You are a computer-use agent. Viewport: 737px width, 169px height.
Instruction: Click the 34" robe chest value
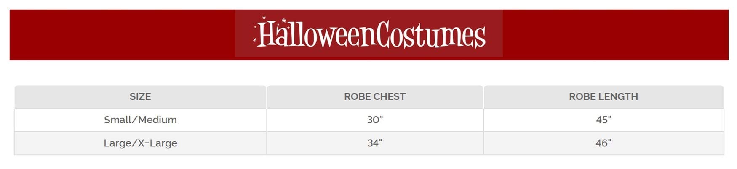(375, 143)
